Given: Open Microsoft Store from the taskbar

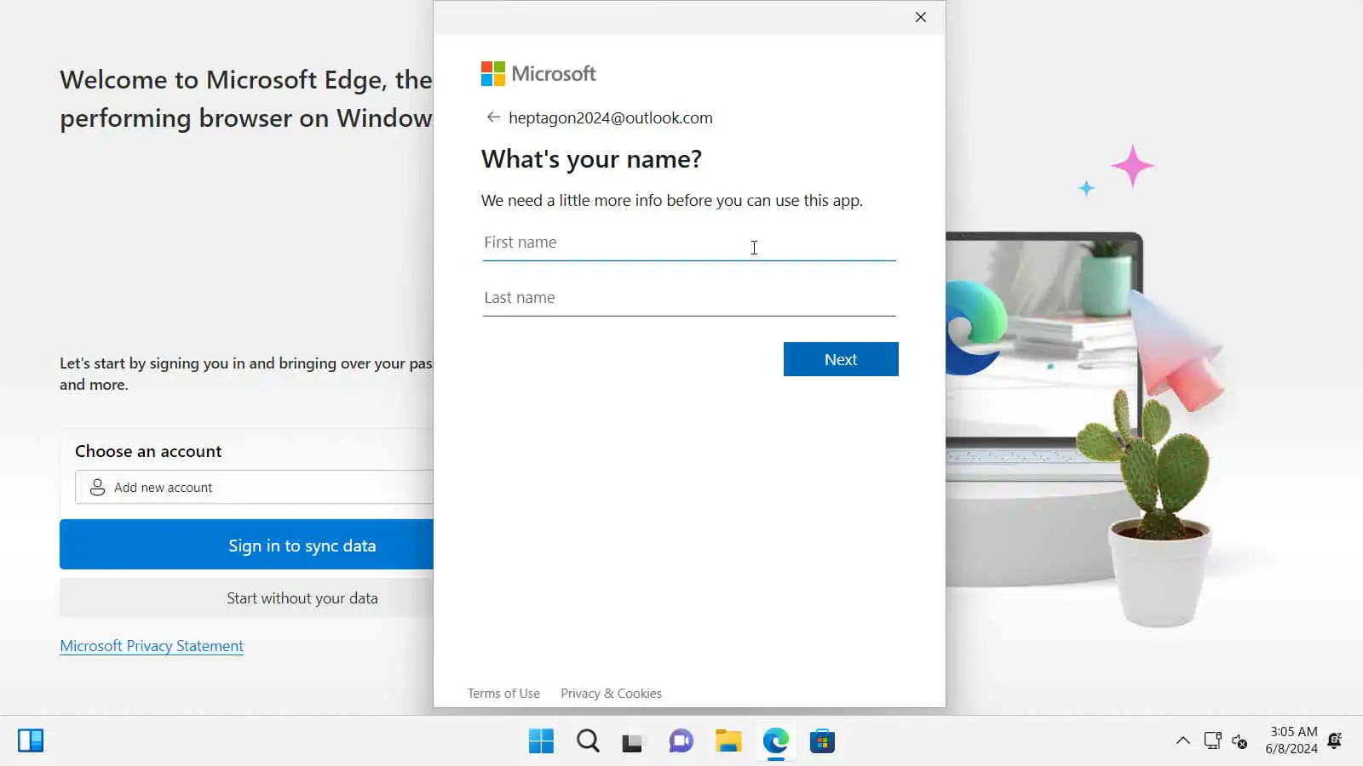Looking at the screenshot, I should point(822,741).
